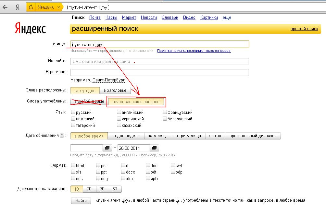Close the Яндекс tab with the x
Screen dimensions: 326x215
pyautogui.click(x=58, y=7)
